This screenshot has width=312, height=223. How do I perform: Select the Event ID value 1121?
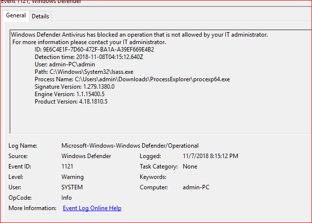67,167
